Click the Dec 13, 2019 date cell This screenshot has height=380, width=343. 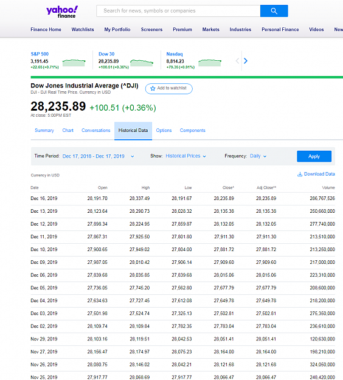(44, 212)
